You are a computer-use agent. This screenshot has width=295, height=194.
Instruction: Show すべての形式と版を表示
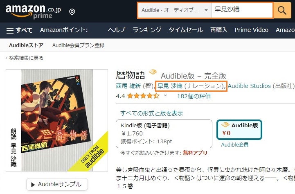152,113
